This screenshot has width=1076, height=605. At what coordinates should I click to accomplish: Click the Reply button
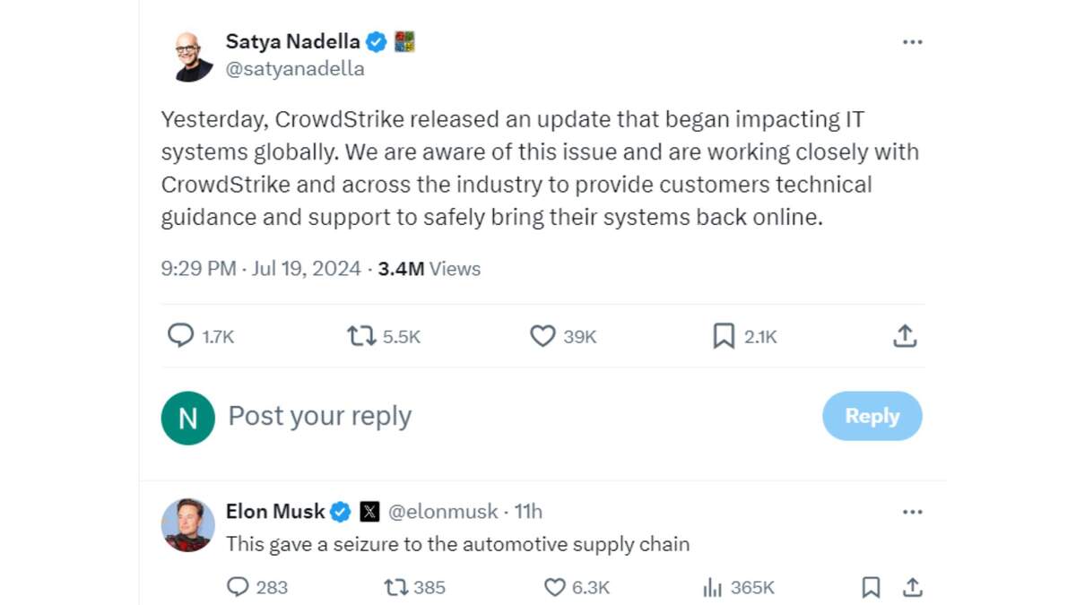pyautogui.click(x=872, y=416)
